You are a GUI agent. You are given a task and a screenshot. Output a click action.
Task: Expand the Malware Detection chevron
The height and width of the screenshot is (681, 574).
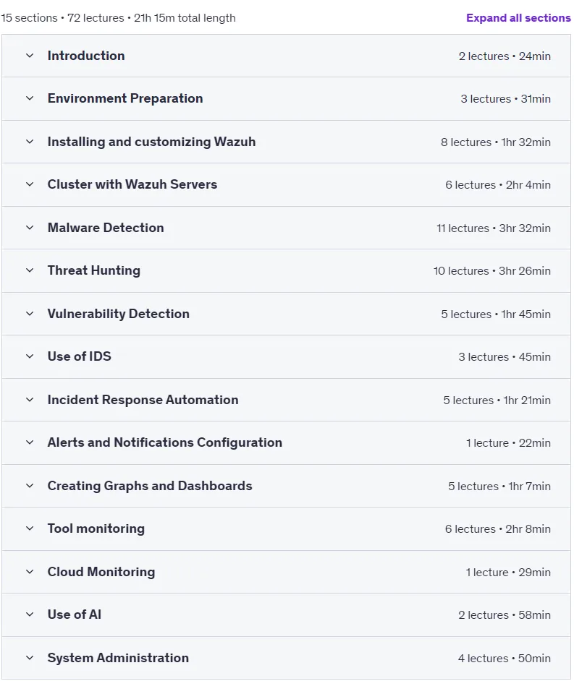click(x=30, y=228)
